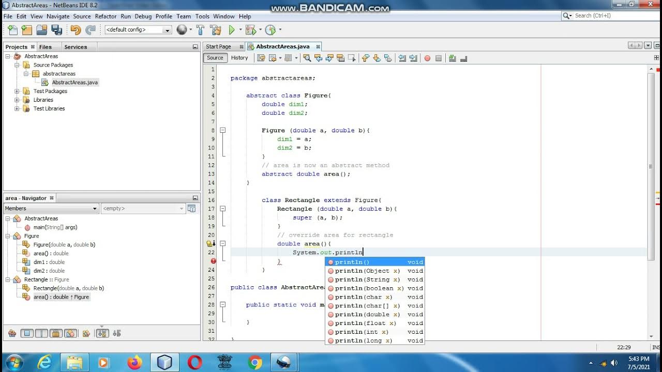
Task: Click the History view button
Action: 239,58
